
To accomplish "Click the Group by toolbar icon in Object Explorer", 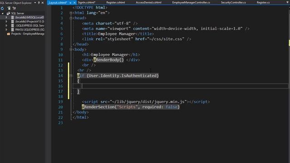I will [x=14, y=8].
